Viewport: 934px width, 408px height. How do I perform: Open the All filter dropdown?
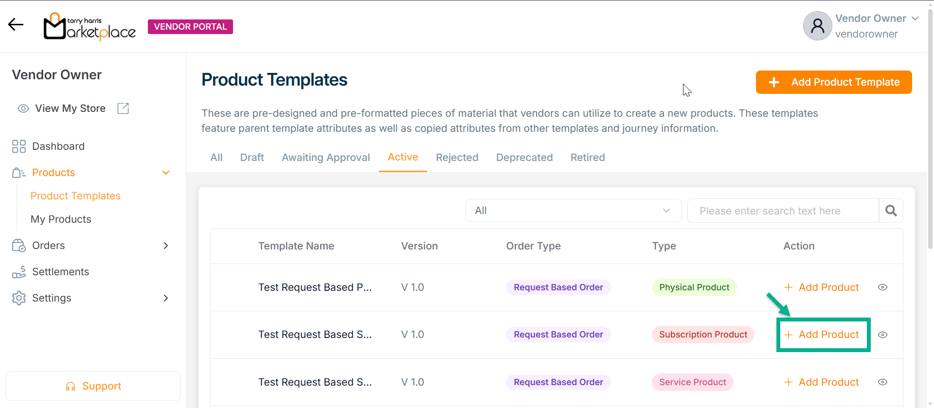coord(573,211)
